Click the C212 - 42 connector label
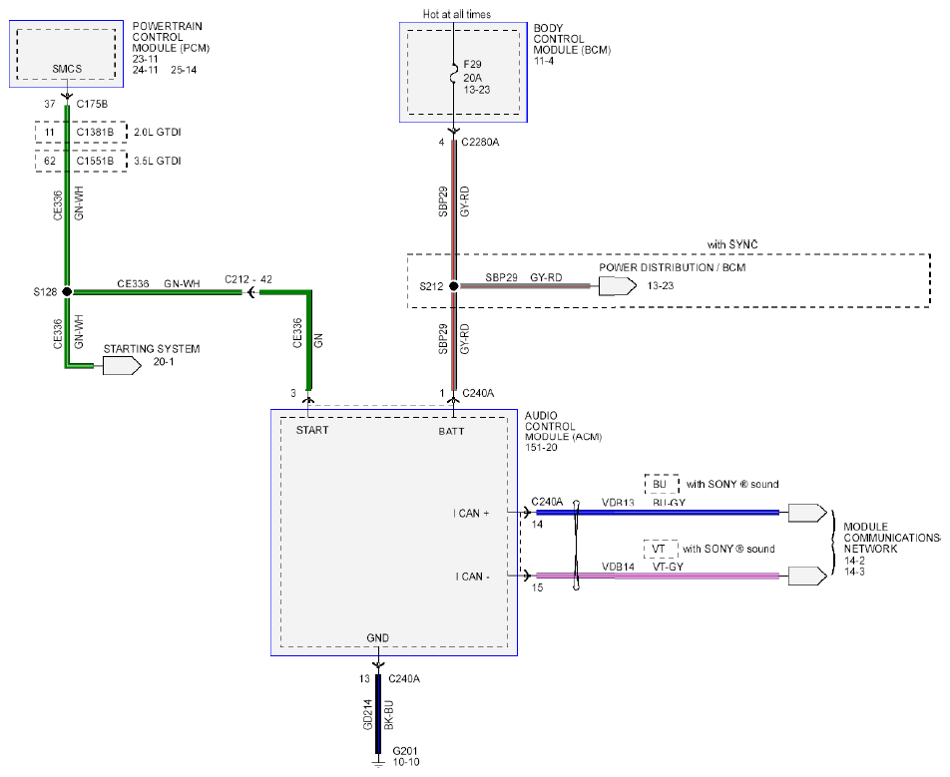Viewport: 950px width, 777px height. click(248, 280)
